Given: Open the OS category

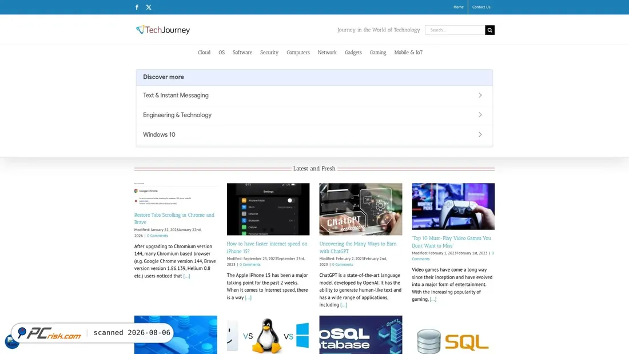Looking at the screenshot, I should coord(221,53).
